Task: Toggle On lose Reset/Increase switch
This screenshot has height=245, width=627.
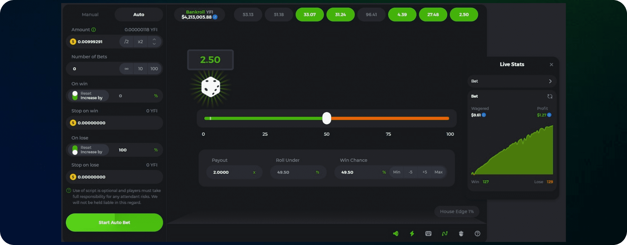Action: (x=75, y=150)
